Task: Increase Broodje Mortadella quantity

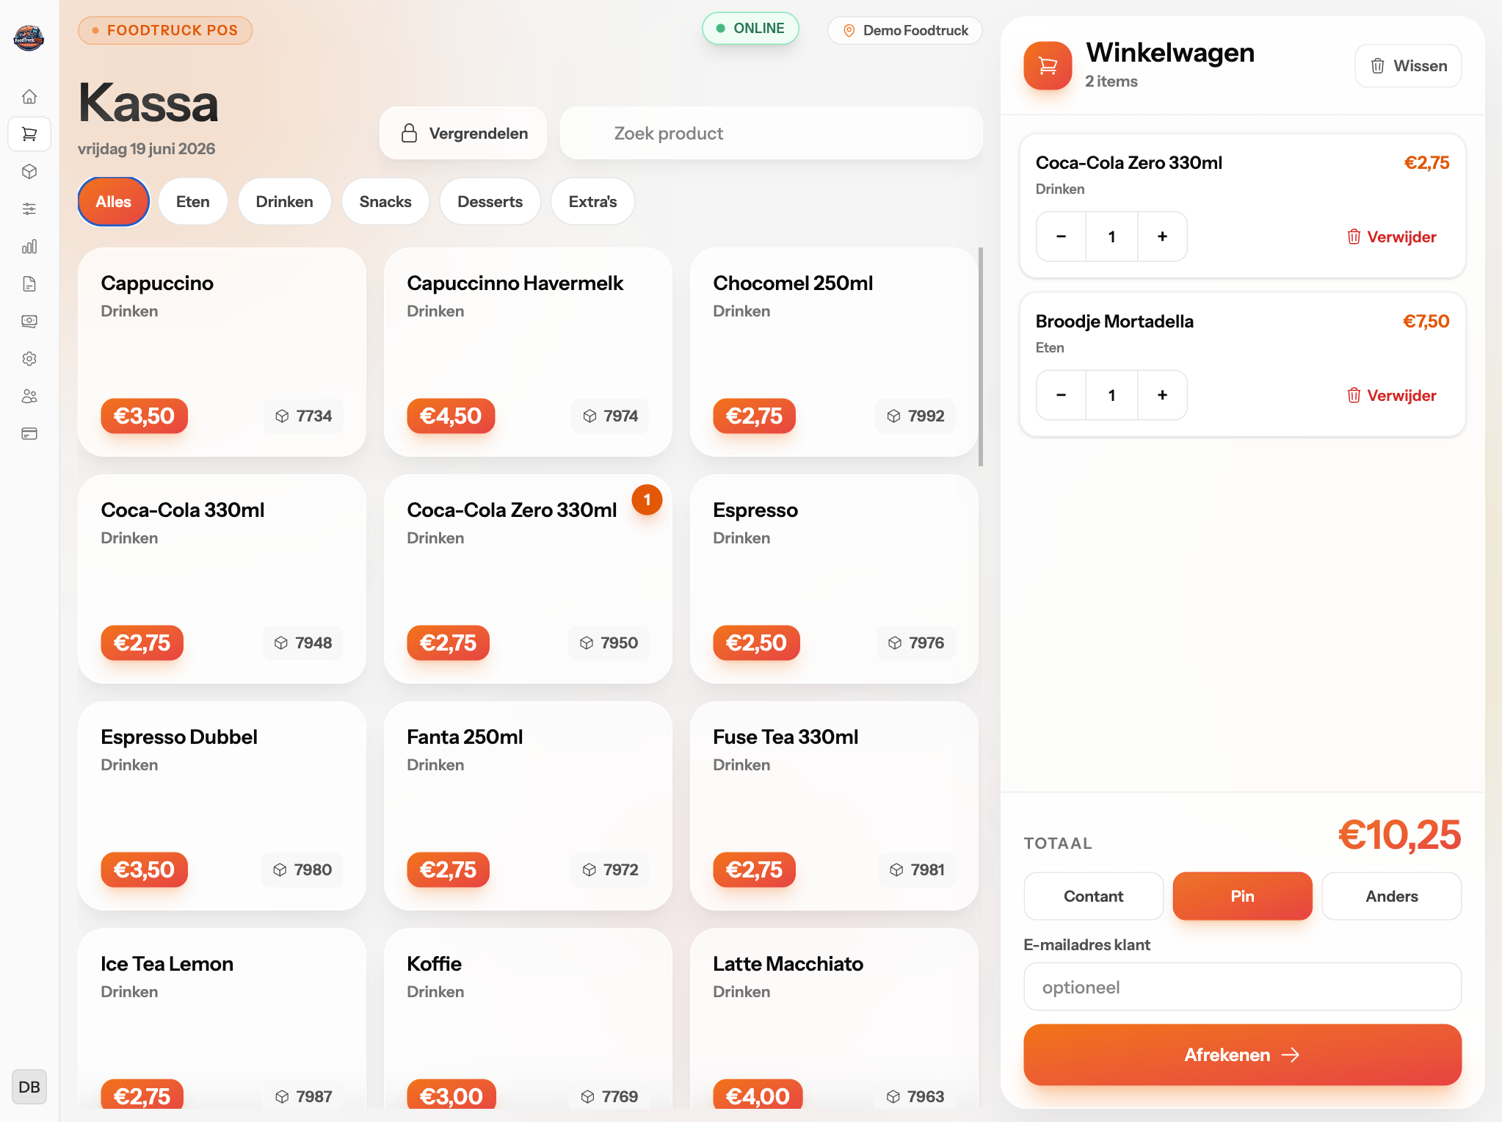Action: click(1162, 395)
